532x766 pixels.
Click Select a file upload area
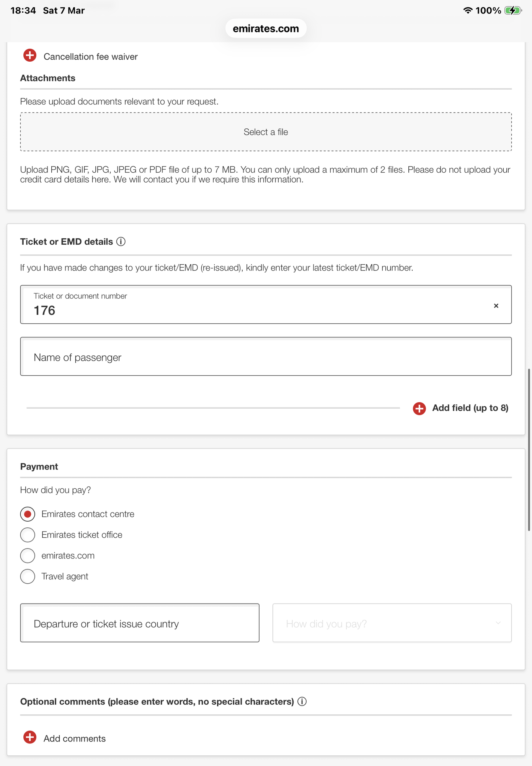[x=266, y=132]
